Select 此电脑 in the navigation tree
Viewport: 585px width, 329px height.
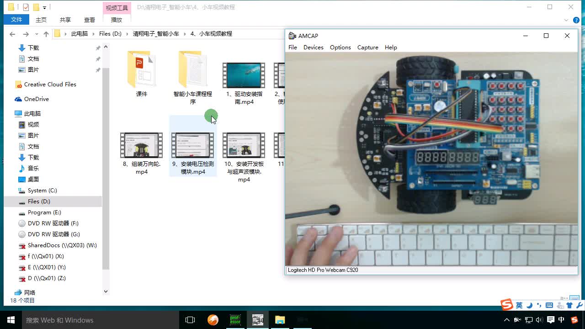coord(32,113)
